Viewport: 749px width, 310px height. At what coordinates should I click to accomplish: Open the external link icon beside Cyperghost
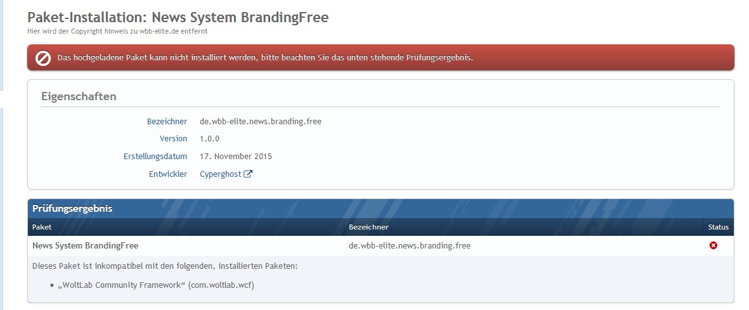248,174
